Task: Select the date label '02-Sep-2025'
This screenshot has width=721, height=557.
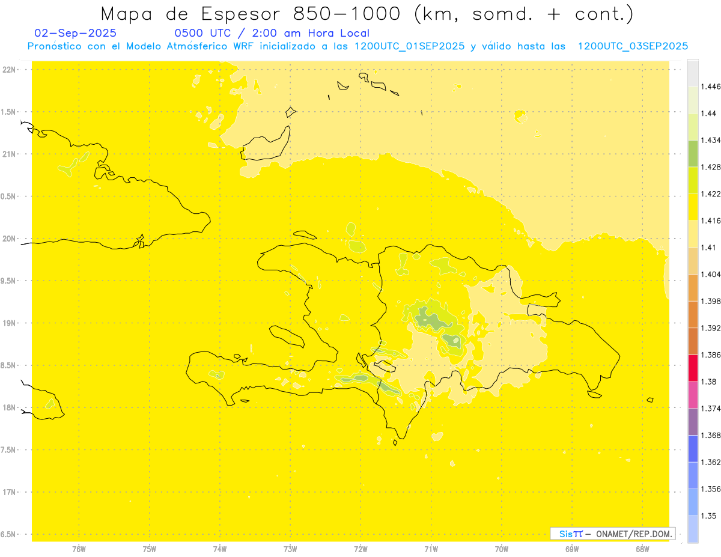Action: coord(76,33)
